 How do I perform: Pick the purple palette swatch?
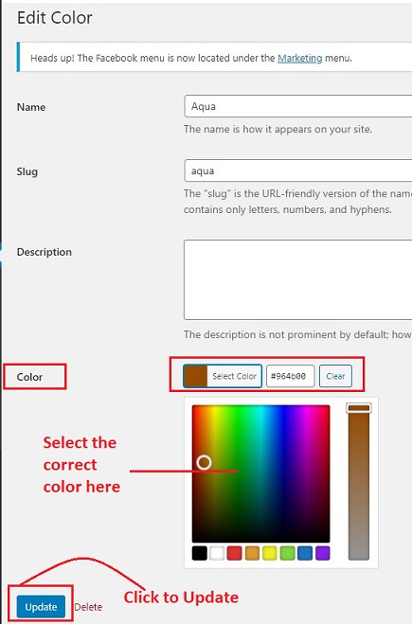(322, 553)
